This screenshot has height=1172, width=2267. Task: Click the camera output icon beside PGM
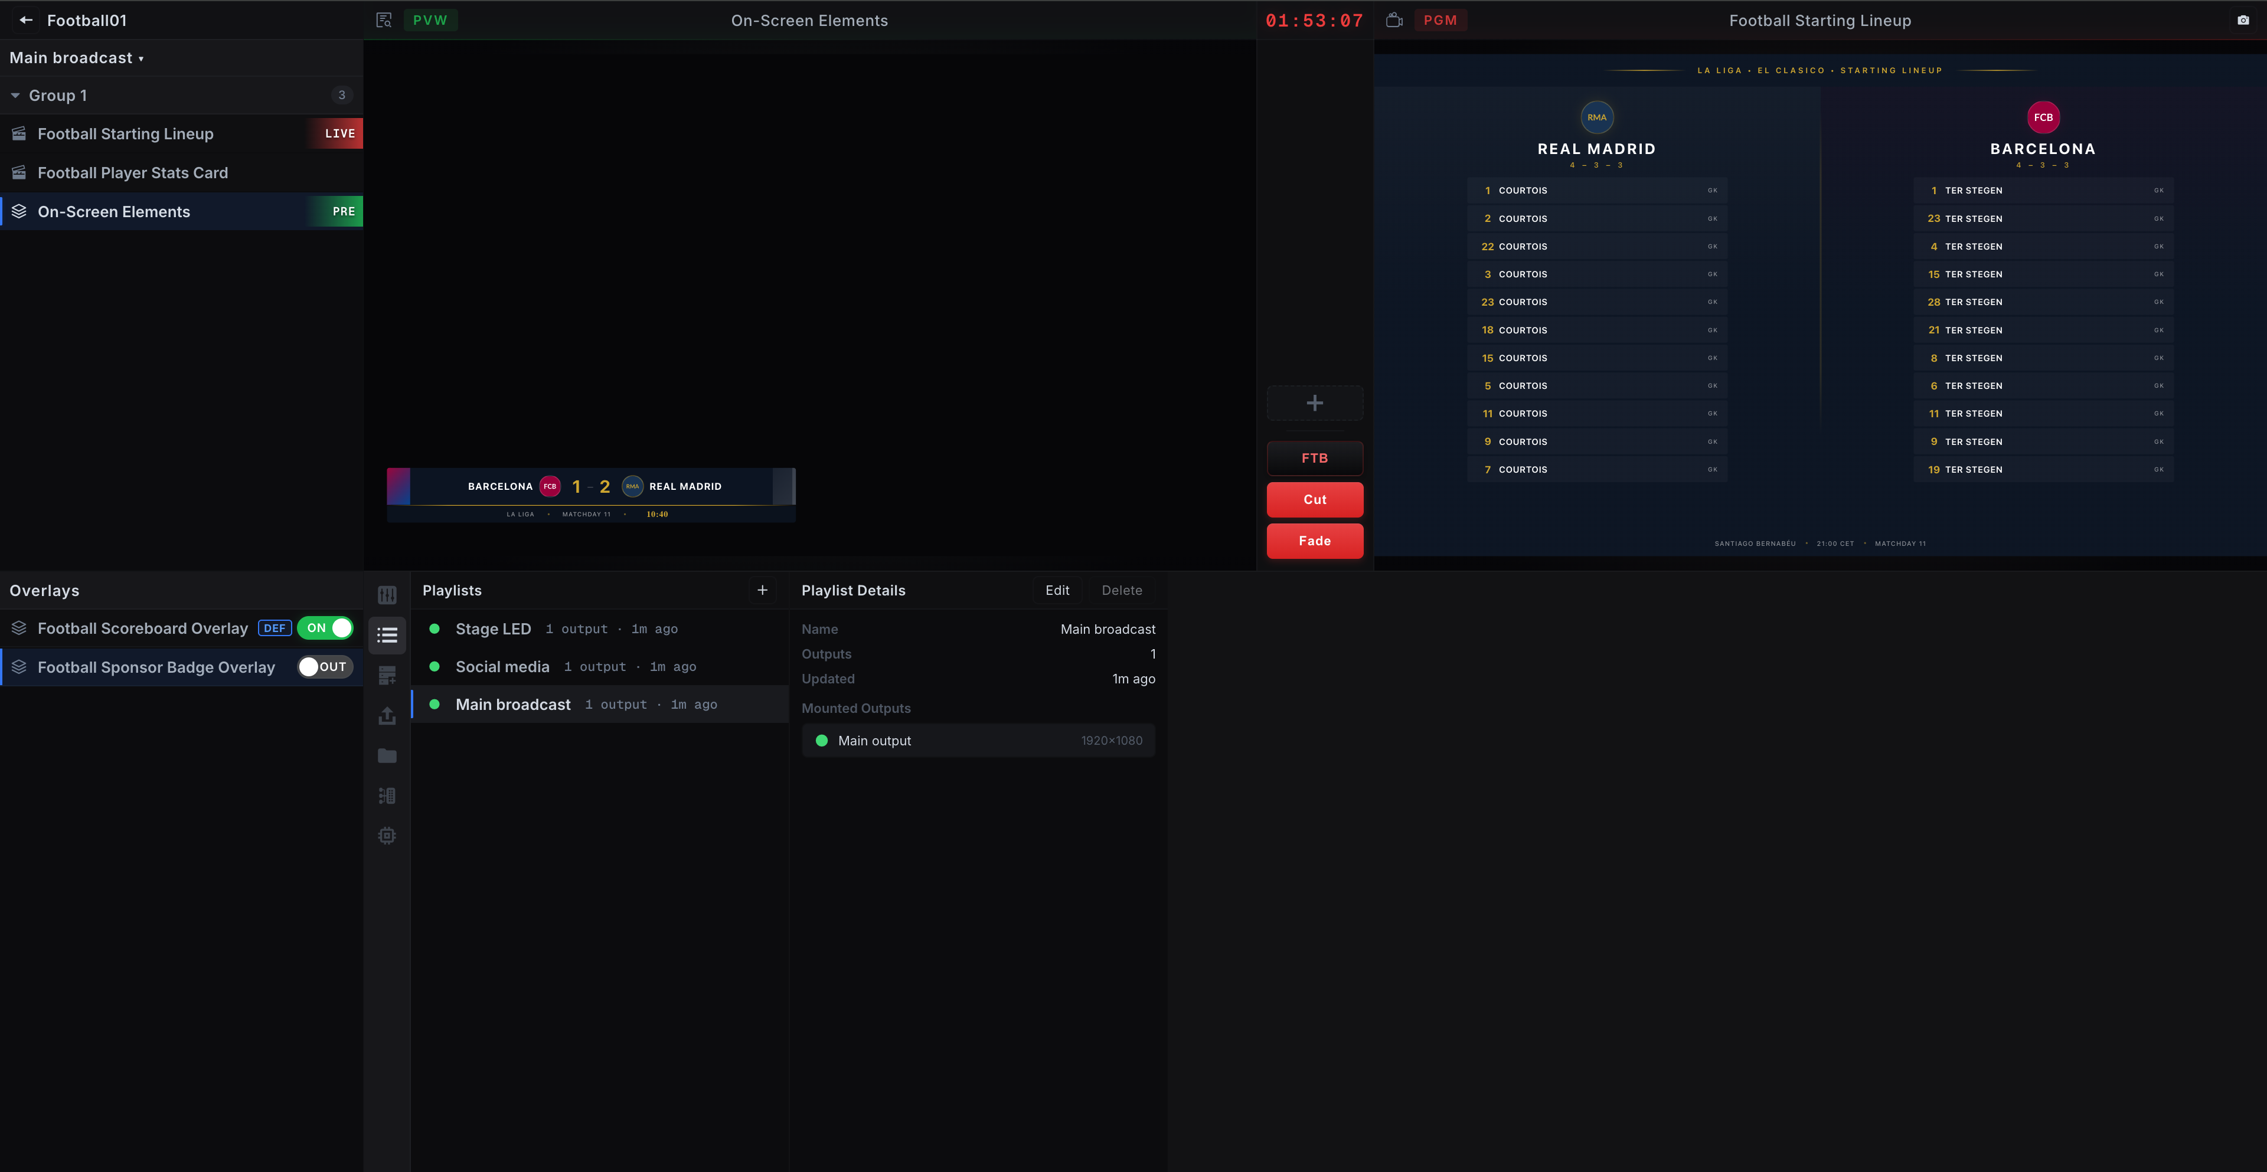(x=1394, y=20)
